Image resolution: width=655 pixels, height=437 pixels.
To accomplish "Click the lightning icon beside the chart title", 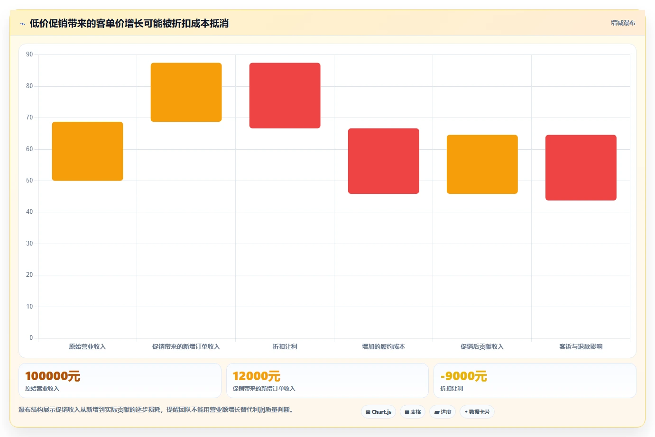I will point(22,24).
